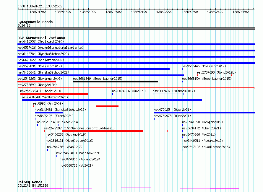
Task: Click the red esv2542263 McKernan2009 bar
Action: 37,82
